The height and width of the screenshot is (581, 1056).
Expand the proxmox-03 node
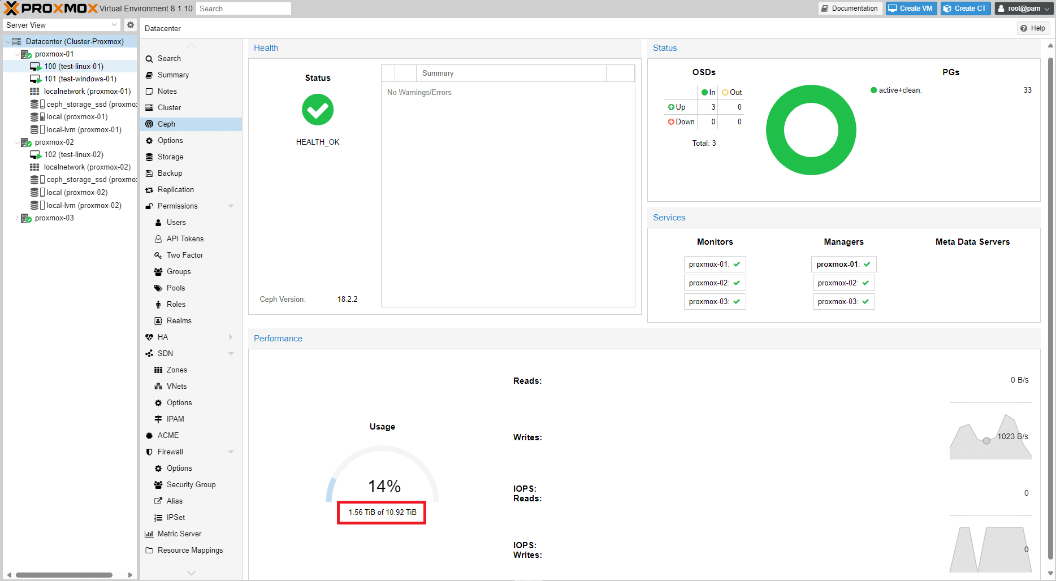coord(17,218)
